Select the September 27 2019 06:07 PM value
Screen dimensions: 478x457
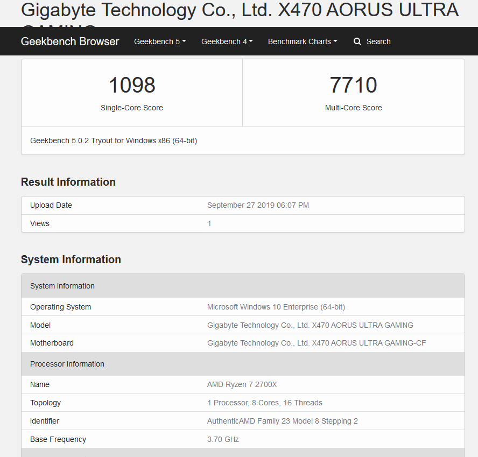point(258,205)
